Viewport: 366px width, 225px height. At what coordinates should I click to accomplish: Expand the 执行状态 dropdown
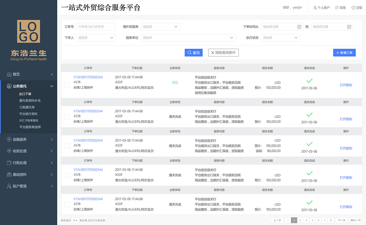[x=280, y=37]
